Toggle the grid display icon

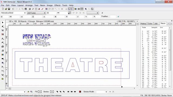tap(79, 9)
